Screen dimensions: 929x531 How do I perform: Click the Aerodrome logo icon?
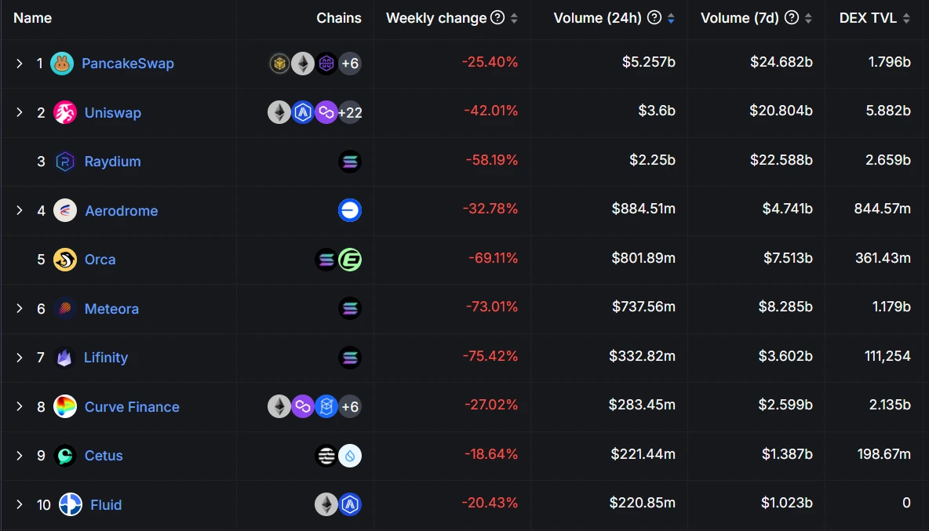65,210
